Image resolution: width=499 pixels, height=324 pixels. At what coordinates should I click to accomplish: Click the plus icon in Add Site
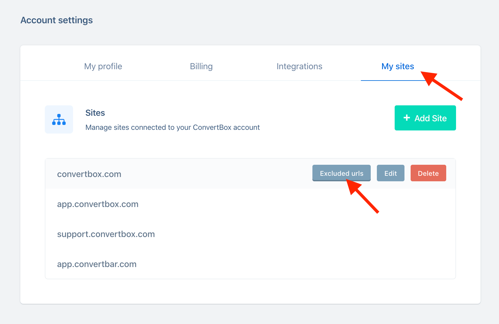407,118
